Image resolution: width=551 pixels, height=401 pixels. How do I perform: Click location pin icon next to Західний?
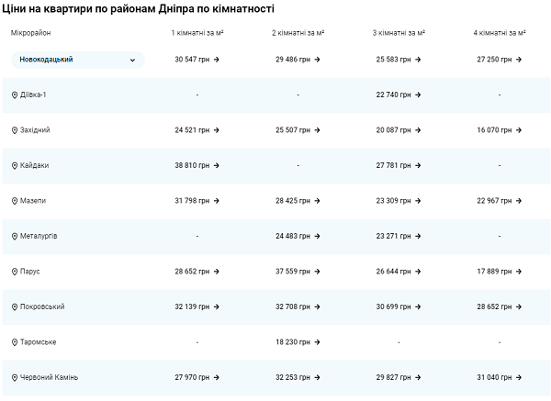pyautogui.click(x=15, y=130)
